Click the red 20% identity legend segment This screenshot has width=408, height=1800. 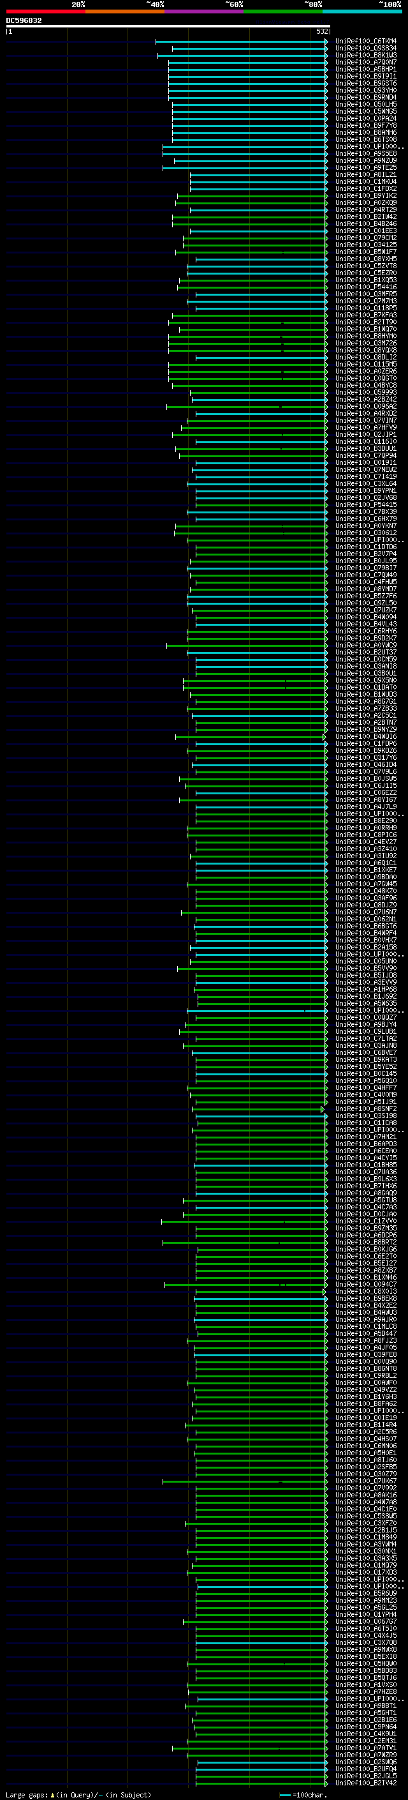45,11
